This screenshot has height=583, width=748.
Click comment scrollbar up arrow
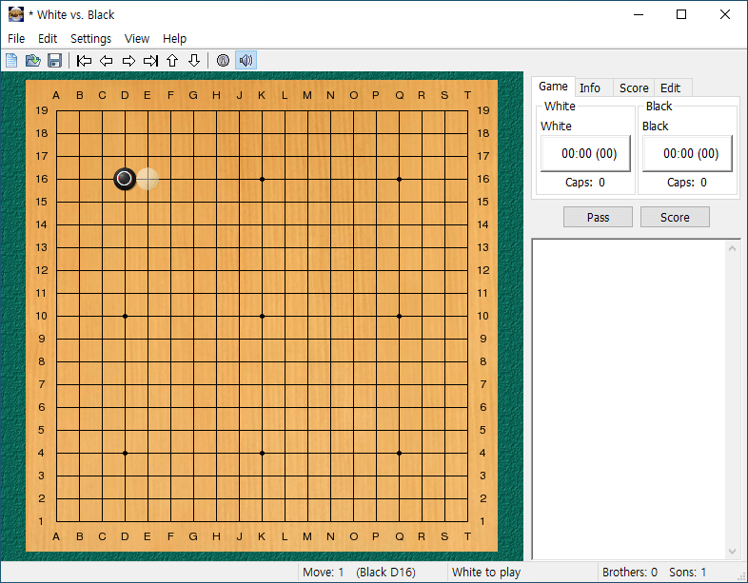pyautogui.click(x=732, y=248)
